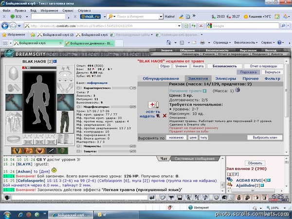Switch to Бойцовские дневники browser tab

pyautogui.click(x=90, y=43)
